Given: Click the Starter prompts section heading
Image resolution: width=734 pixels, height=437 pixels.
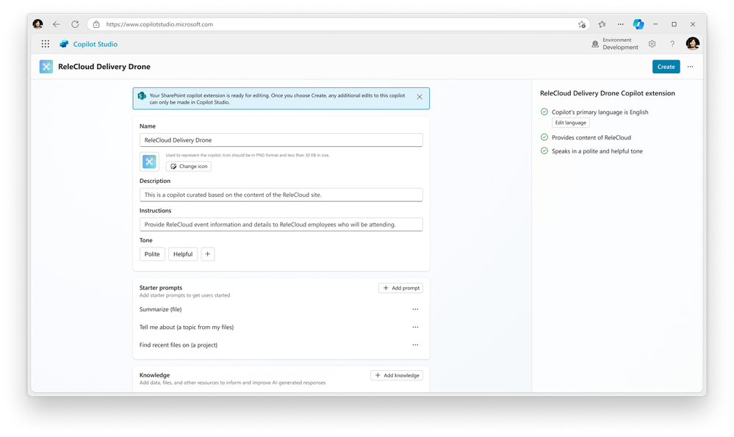Looking at the screenshot, I should (x=161, y=288).
